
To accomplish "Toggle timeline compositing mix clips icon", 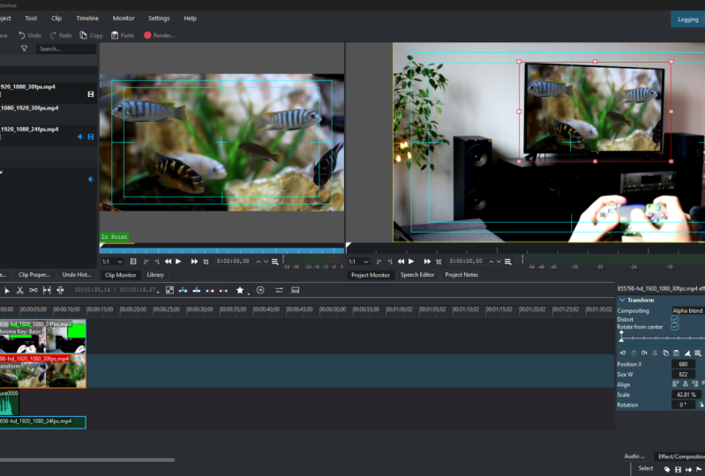I will pos(169,291).
